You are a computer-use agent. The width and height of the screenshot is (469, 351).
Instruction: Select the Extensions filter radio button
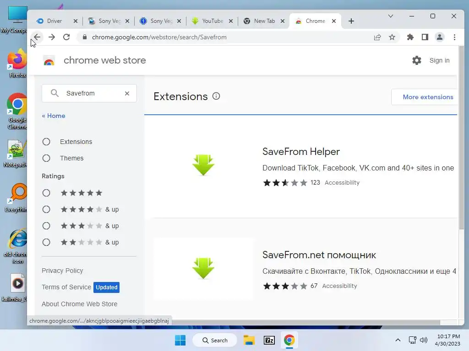46,142
